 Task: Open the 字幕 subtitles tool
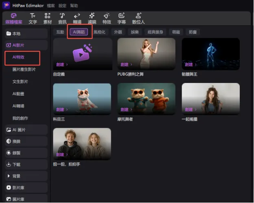pyautogui.click(x=121, y=18)
